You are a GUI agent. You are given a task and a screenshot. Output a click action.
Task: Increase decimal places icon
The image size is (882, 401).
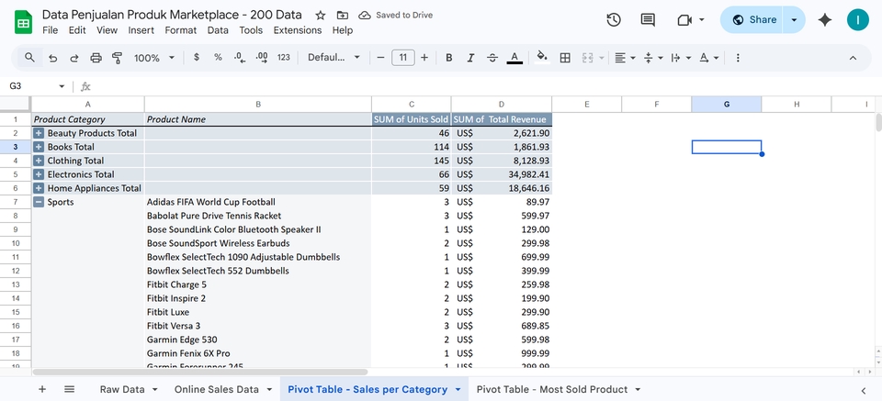tap(262, 57)
